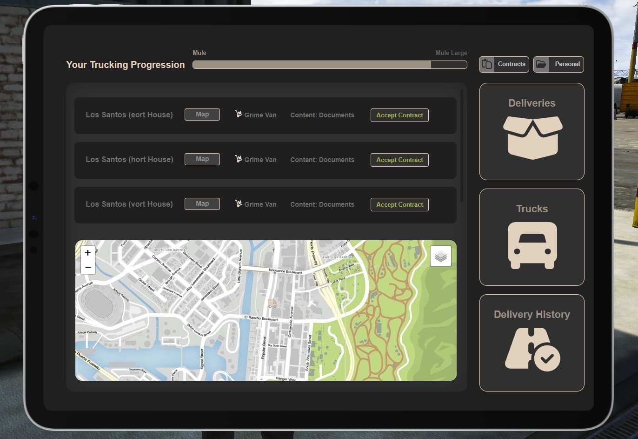Switch to the Personal tab
The width and height of the screenshot is (638, 439).
[x=558, y=64]
